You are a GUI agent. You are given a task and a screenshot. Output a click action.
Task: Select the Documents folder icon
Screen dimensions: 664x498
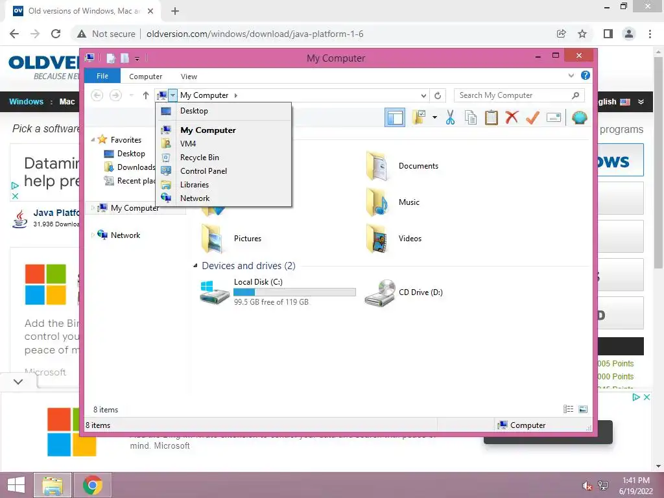[377, 166]
